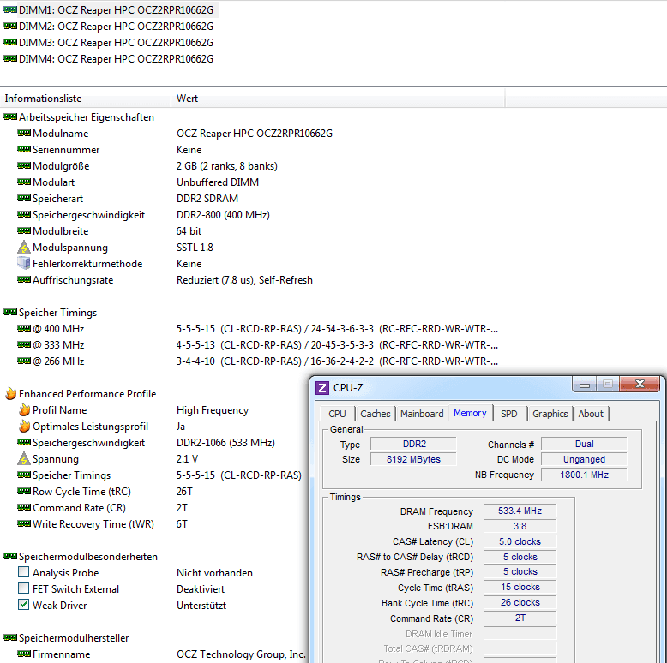The image size is (667, 663).
Task: Click the Speicher Timings section icon
Action: click(10, 312)
